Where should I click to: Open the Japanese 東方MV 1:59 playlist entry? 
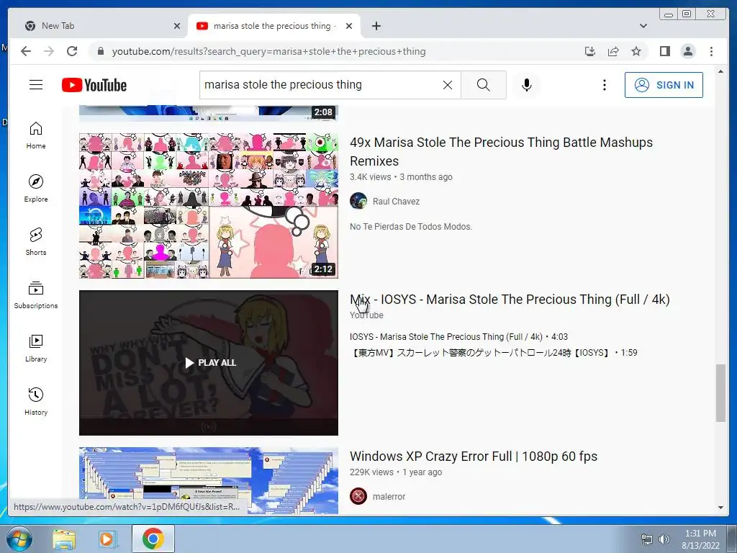494,353
